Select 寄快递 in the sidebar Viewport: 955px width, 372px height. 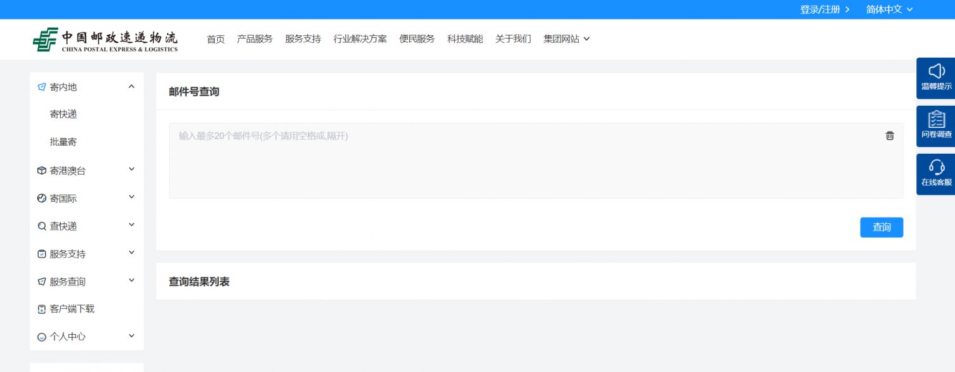(63, 115)
